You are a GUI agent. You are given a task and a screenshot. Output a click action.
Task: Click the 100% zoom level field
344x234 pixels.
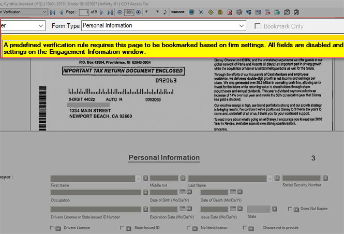(x=129, y=12)
